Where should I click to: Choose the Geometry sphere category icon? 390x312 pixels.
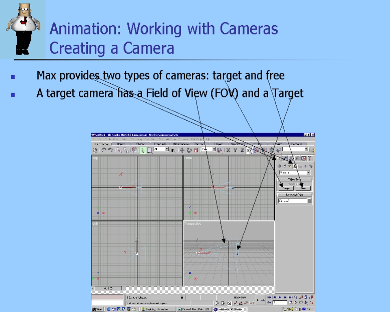click(x=279, y=166)
